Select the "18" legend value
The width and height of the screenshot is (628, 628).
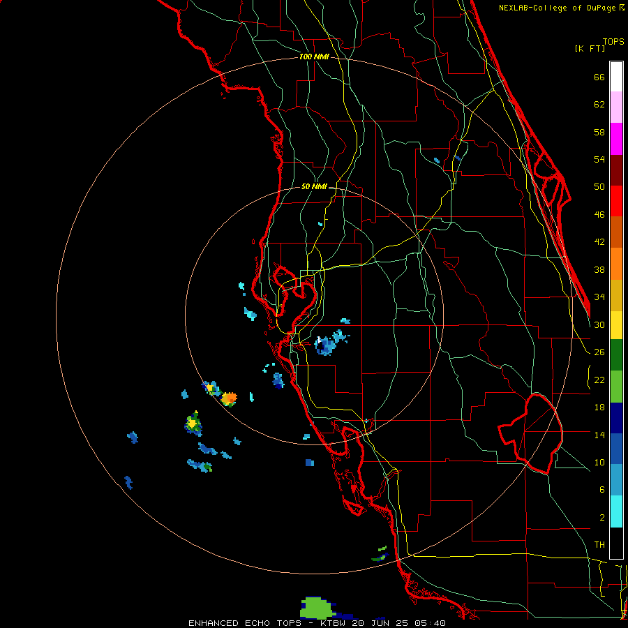[599, 408]
